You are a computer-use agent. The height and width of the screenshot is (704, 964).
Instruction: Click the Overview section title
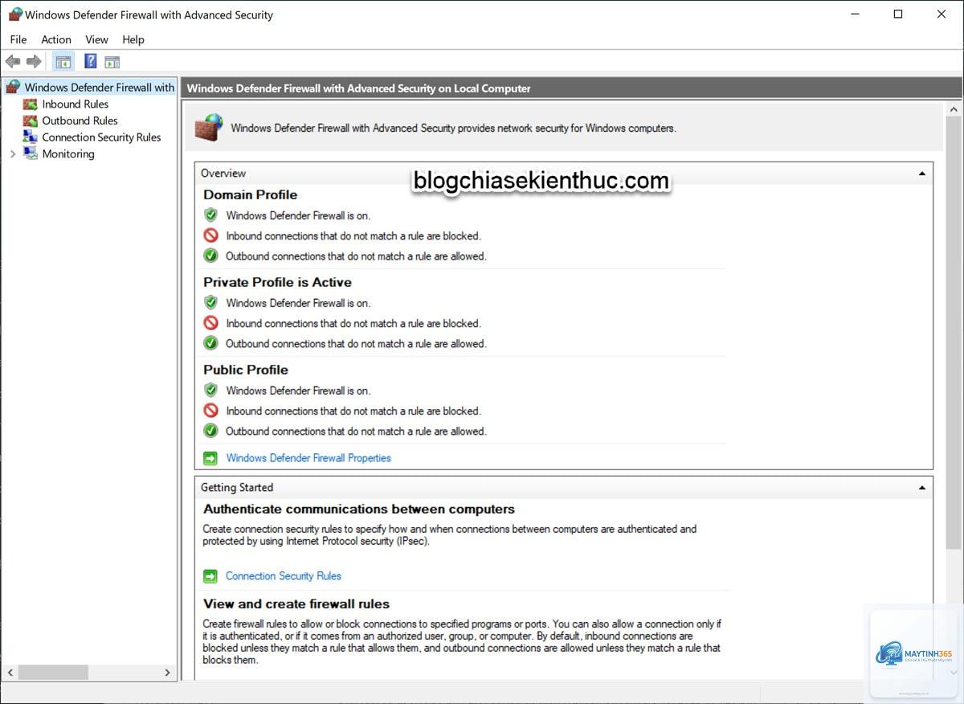223,174
